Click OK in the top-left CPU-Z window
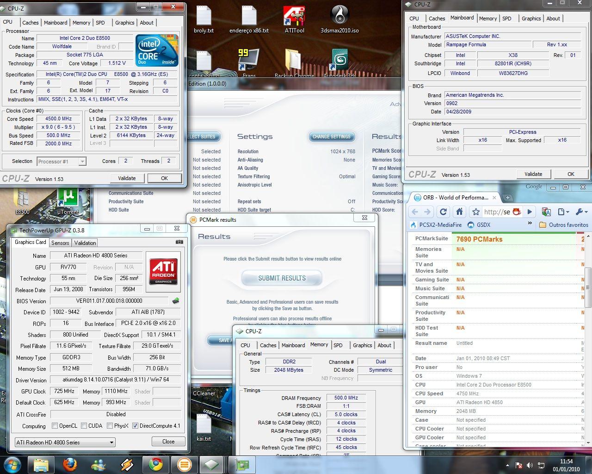 164,178
